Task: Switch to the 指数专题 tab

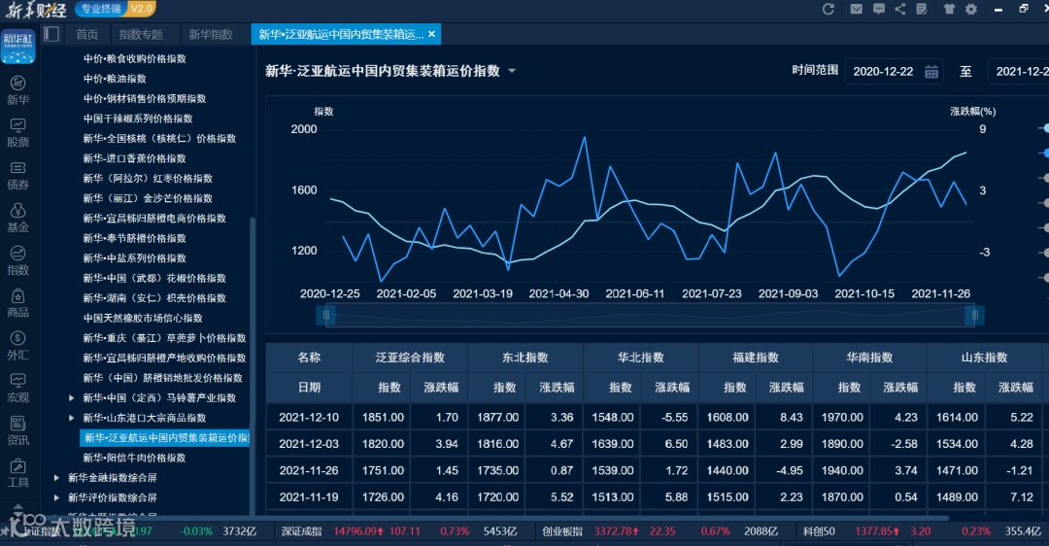Action: [x=141, y=34]
